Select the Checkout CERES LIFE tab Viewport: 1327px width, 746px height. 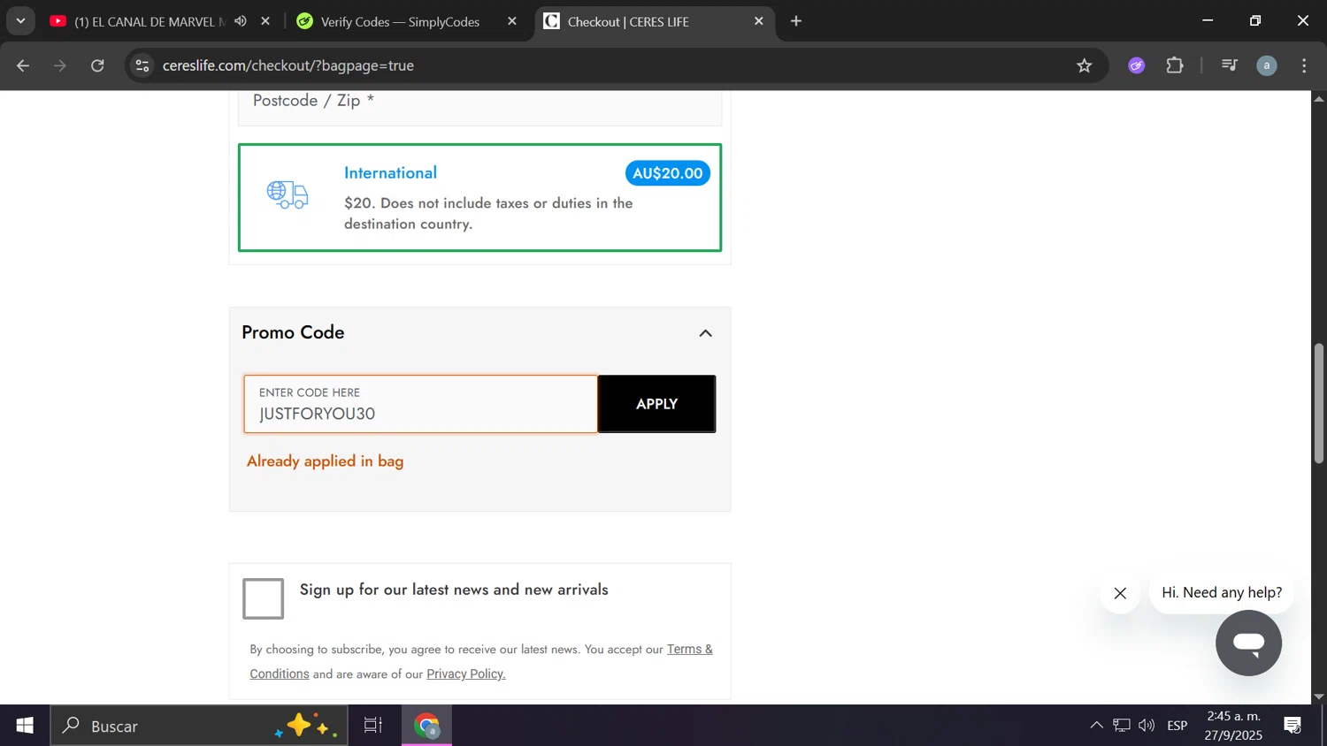628,21
